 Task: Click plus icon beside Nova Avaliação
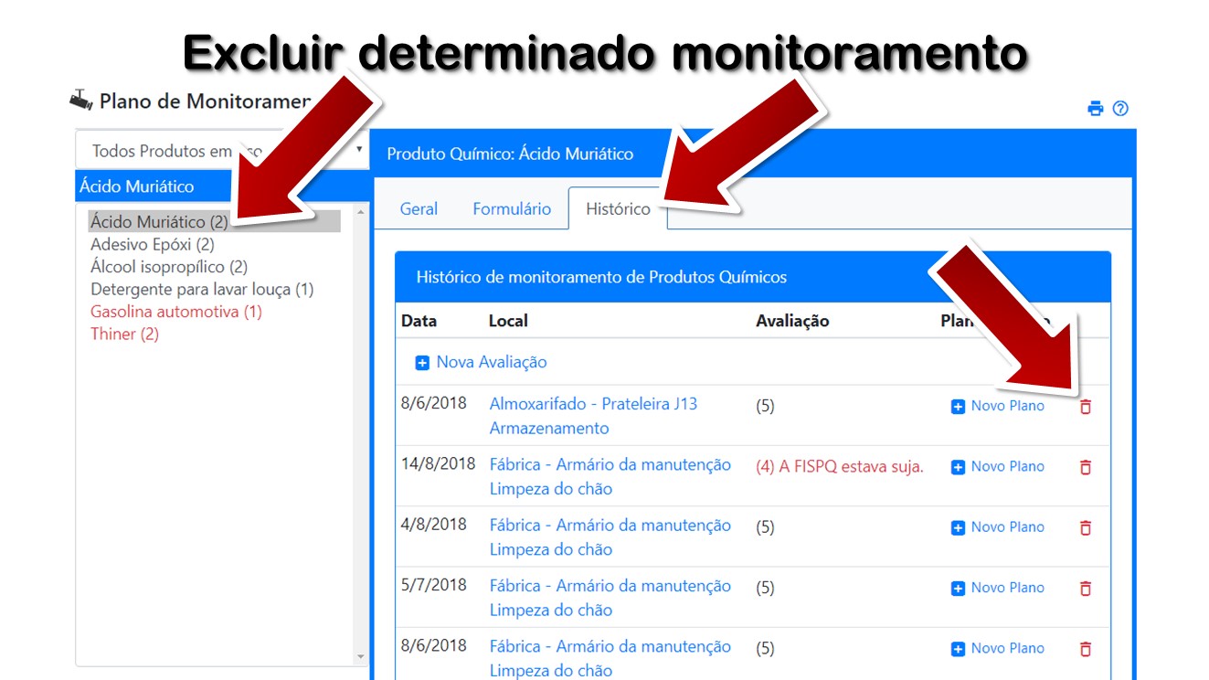(x=422, y=363)
